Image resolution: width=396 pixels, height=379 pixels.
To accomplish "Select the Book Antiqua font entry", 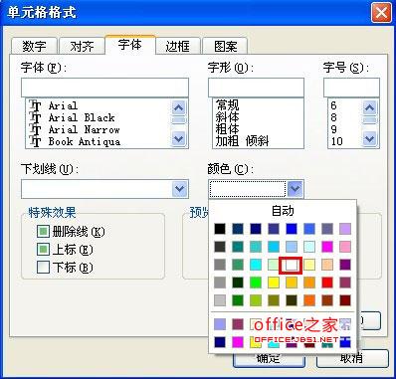I will click(84, 141).
